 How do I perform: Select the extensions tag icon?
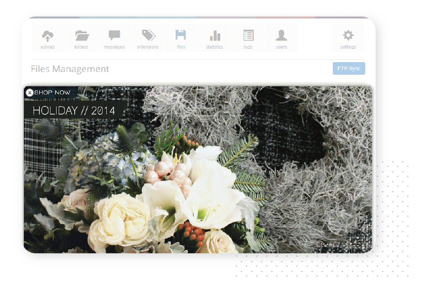(x=148, y=36)
